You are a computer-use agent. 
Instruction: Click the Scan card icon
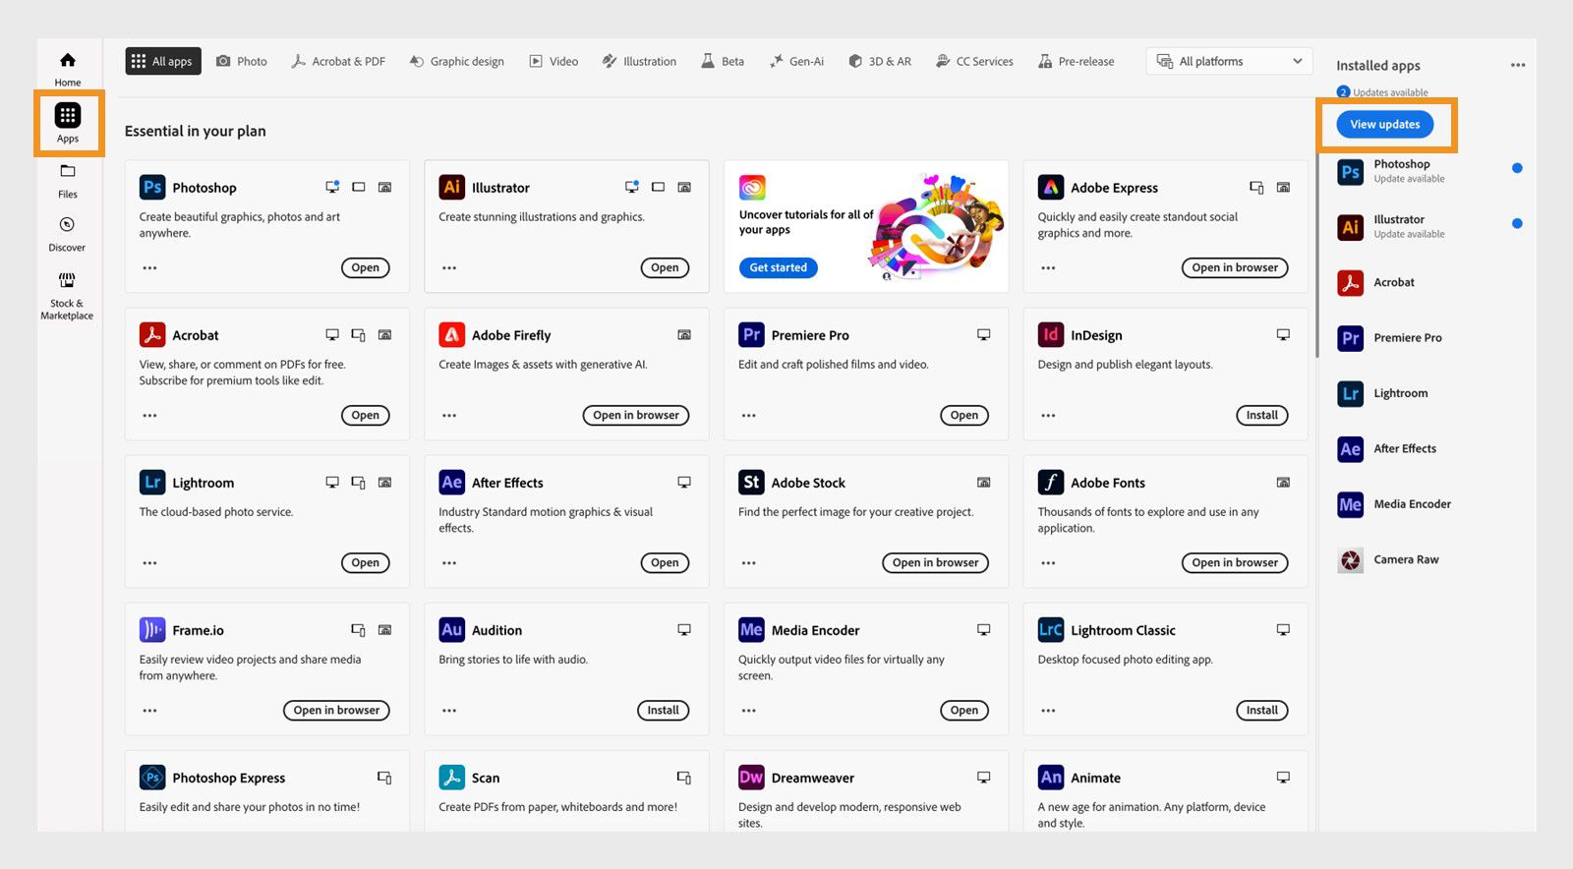click(x=451, y=777)
